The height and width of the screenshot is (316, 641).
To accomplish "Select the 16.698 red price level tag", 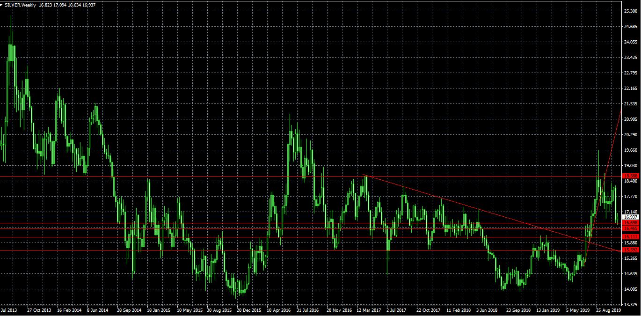I will point(631,223).
